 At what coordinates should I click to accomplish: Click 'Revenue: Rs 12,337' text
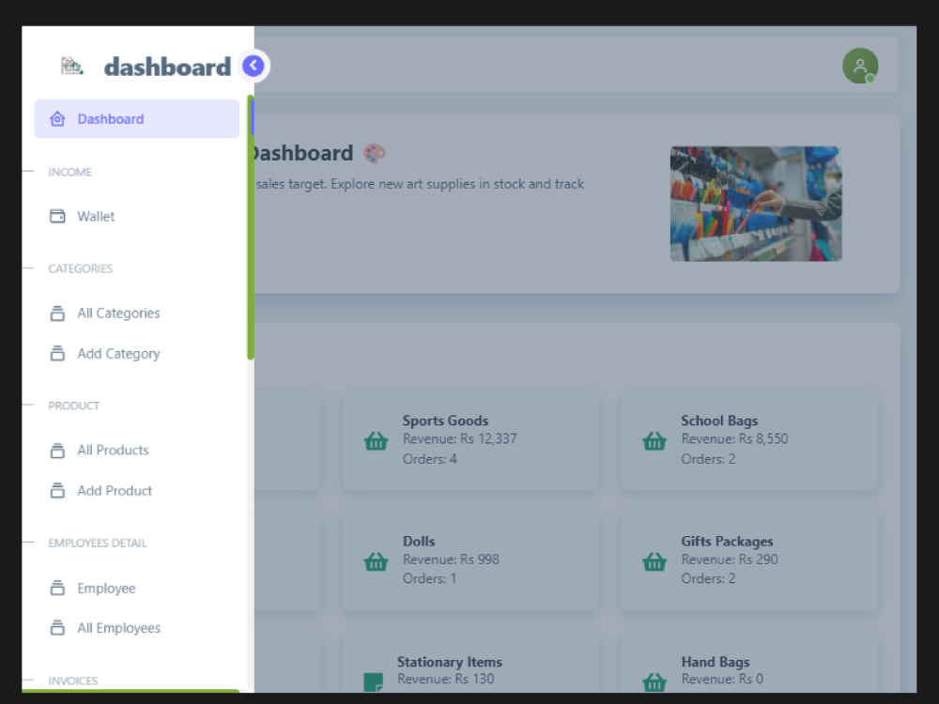[x=460, y=438]
